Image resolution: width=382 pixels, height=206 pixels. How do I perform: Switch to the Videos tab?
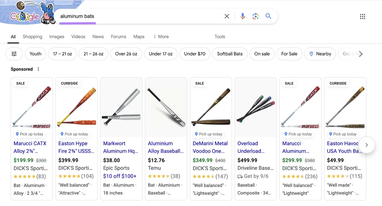click(x=78, y=37)
